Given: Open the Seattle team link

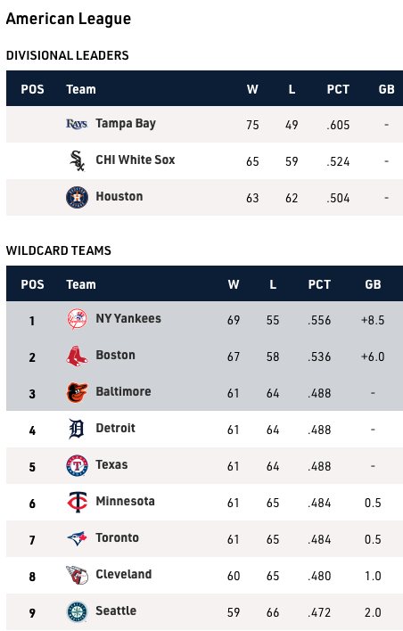Looking at the screenshot, I should coord(116,611).
